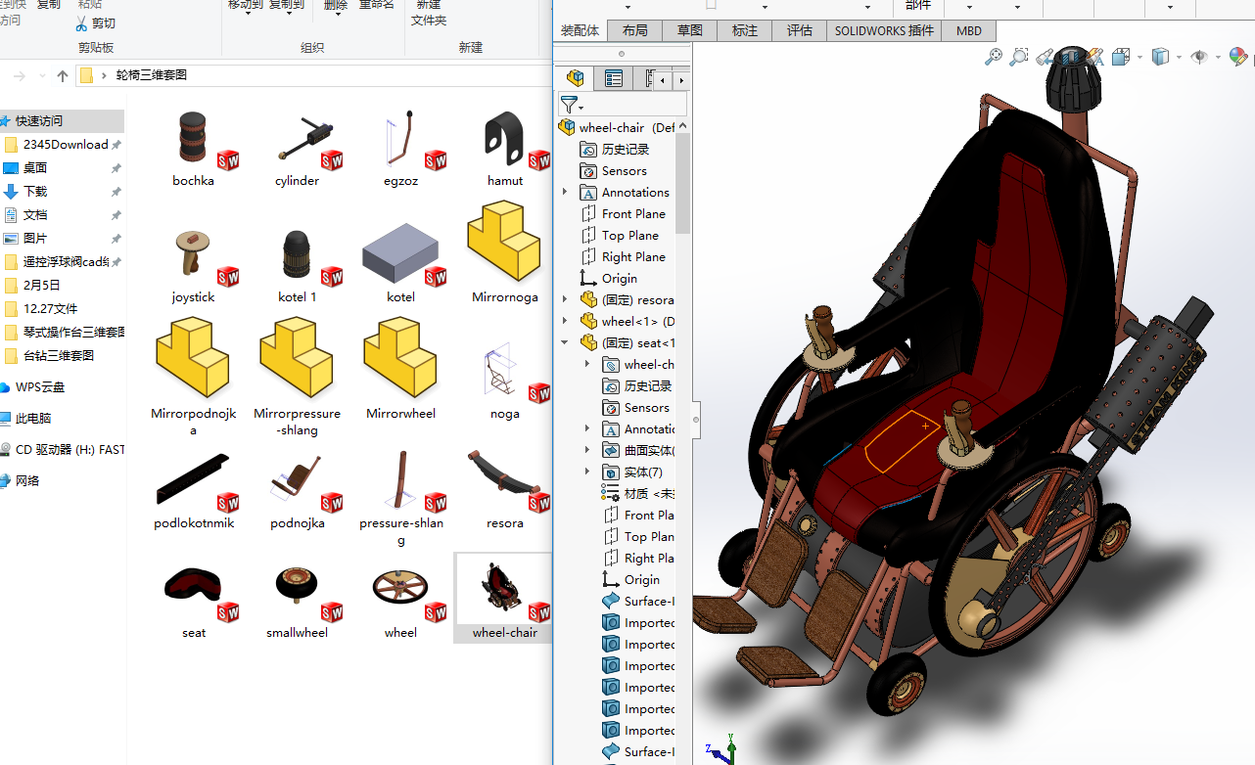
Task: Click the Cut (剪切) scissors in Explorer ribbon
Action: click(x=95, y=22)
